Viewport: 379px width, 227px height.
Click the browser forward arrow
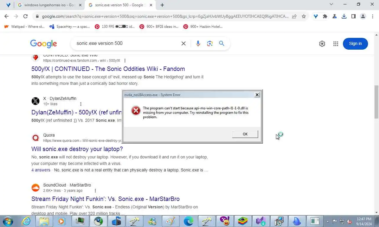point(16,16)
